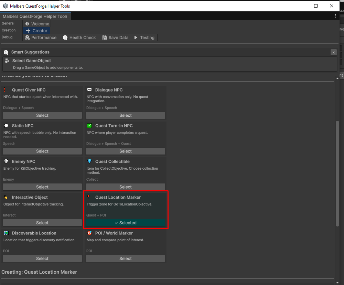Click the Interactive Object pointing hand icon

(6, 197)
